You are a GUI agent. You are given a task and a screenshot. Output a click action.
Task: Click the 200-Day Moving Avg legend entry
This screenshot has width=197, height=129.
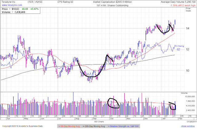point(94,126)
